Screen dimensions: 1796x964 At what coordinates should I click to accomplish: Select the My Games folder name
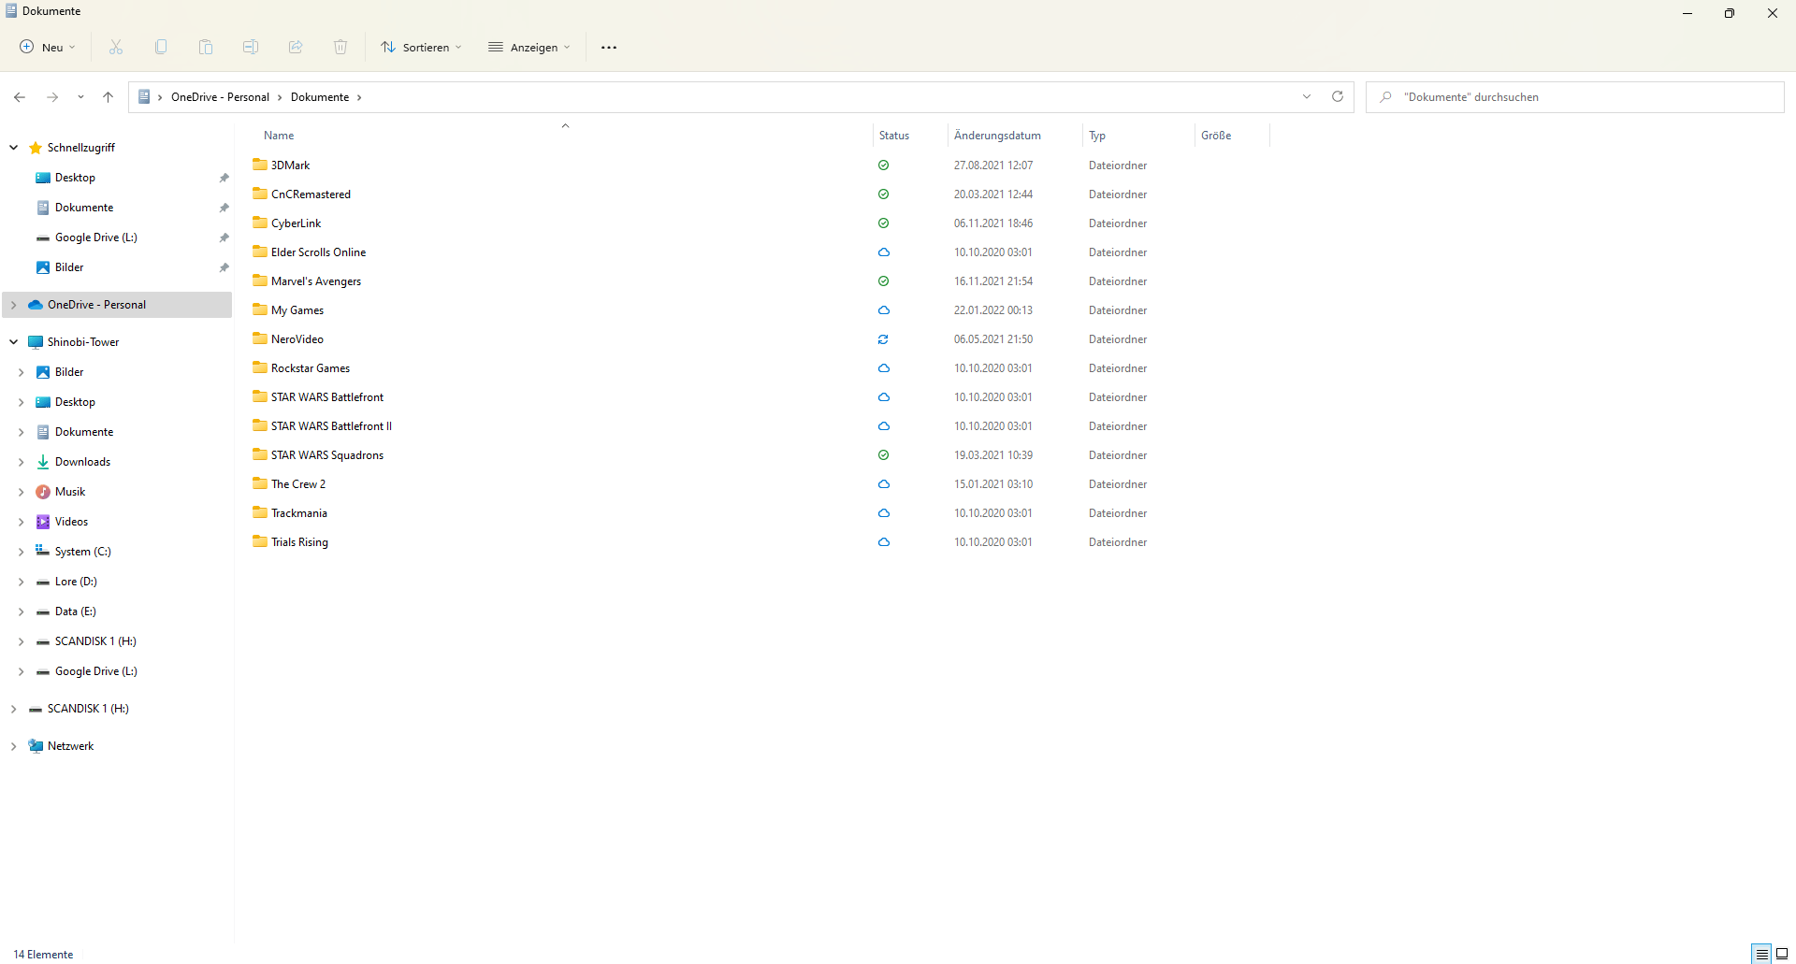click(297, 310)
